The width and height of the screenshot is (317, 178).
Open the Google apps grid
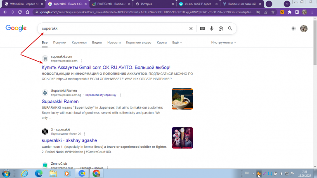[293, 28]
